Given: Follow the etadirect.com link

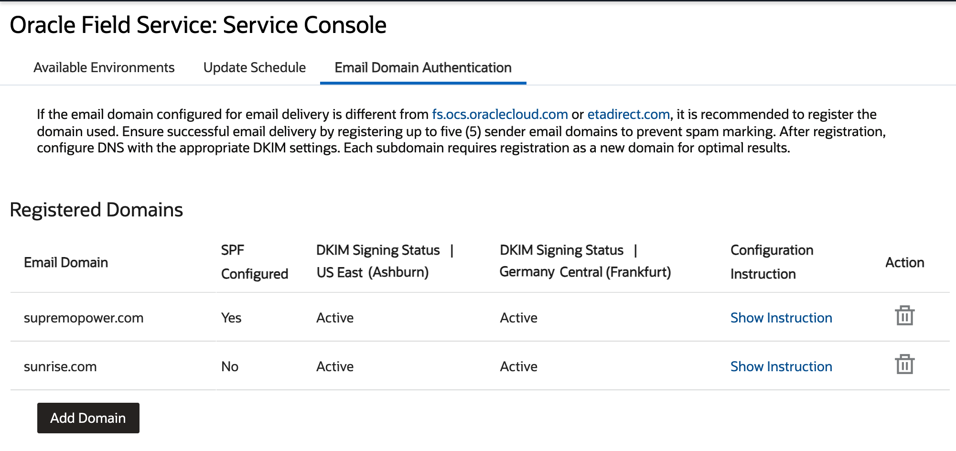Looking at the screenshot, I should tap(628, 114).
